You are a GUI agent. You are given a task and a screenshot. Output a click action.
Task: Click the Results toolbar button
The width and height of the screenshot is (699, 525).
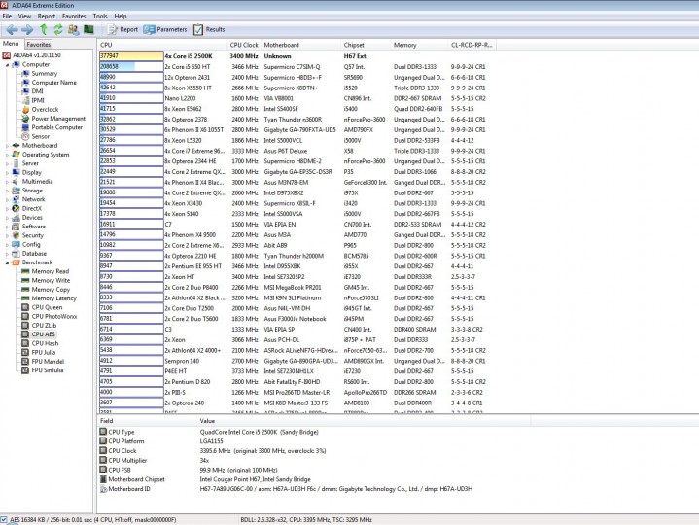[x=209, y=30]
